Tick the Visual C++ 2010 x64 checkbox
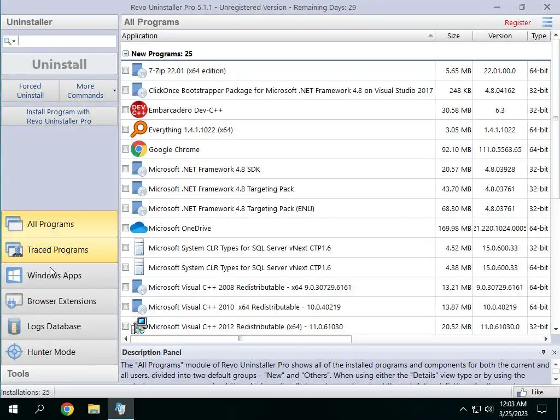Viewport: 560px width, 420px height. (x=125, y=306)
